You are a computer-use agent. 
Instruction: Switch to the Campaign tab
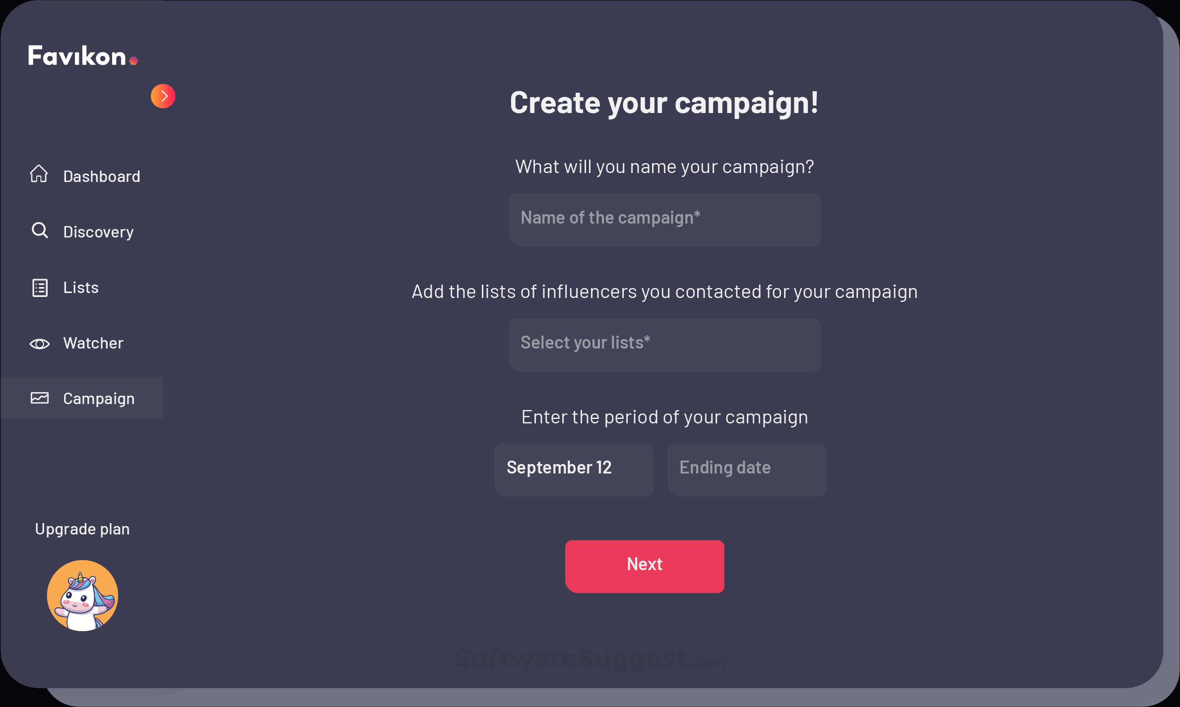99,398
